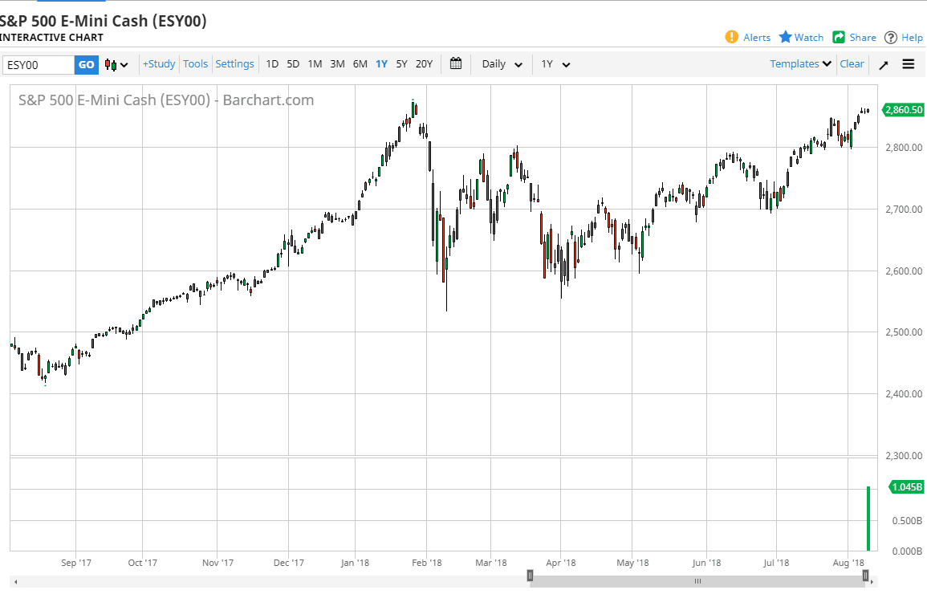Click the Share arrow icon
The width and height of the screenshot is (927, 594).
[x=839, y=37]
